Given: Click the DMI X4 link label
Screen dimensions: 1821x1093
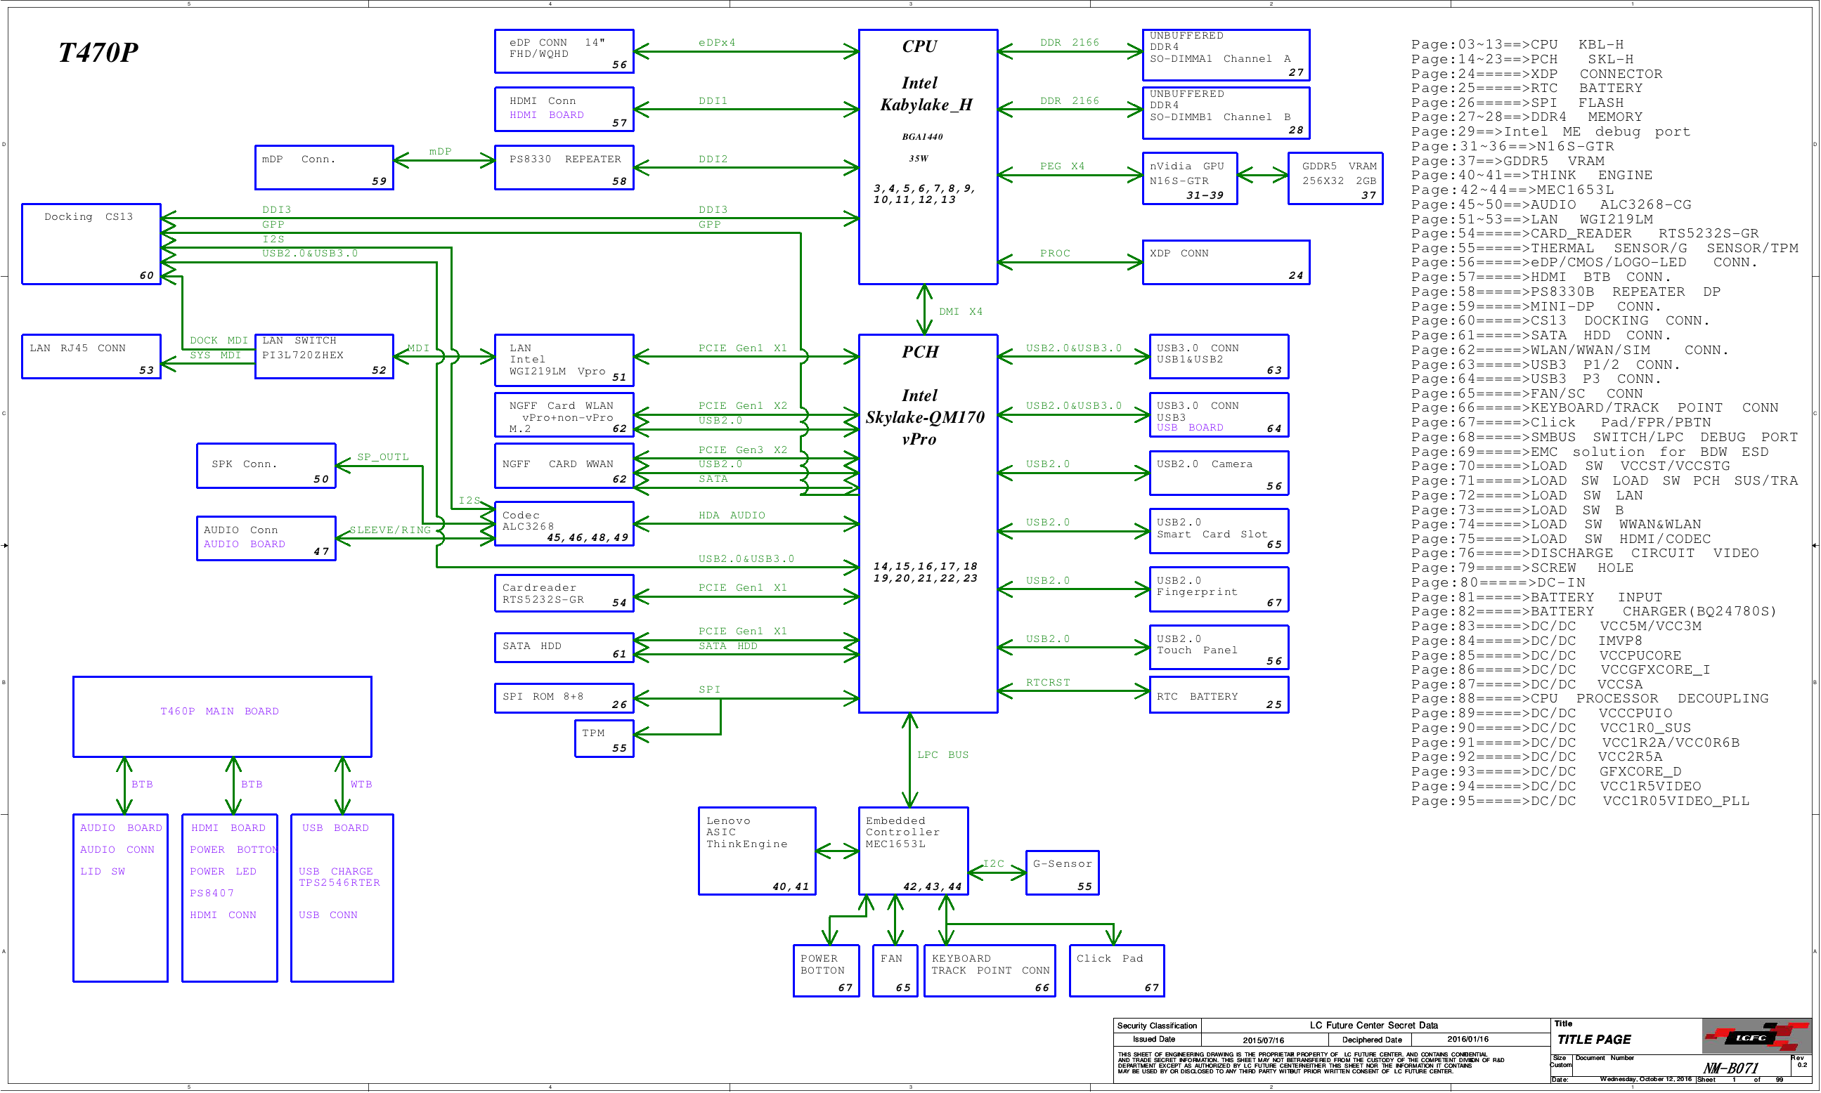Looking at the screenshot, I should pyautogui.click(x=960, y=312).
